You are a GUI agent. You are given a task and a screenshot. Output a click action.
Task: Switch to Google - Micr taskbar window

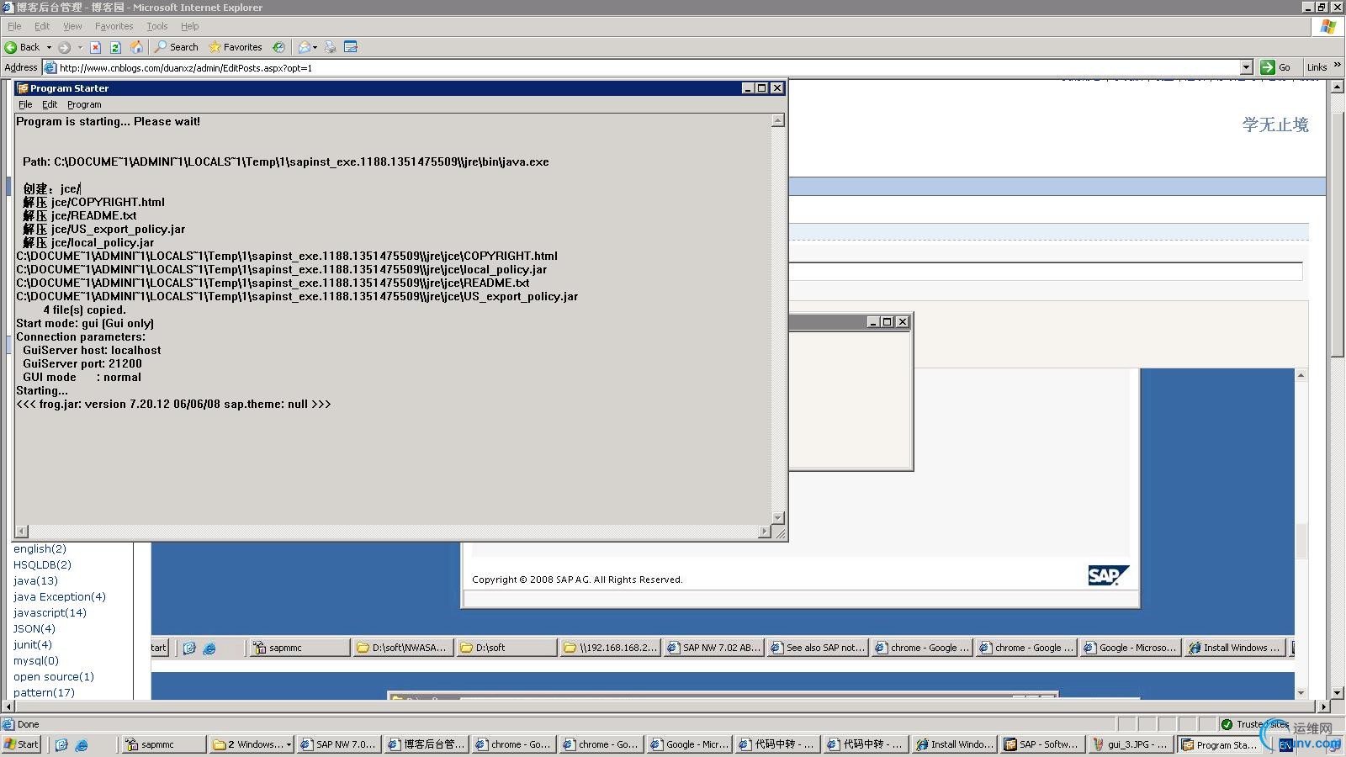pos(690,744)
